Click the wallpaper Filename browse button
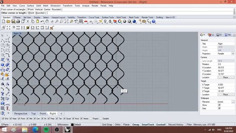 click(233, 102)
